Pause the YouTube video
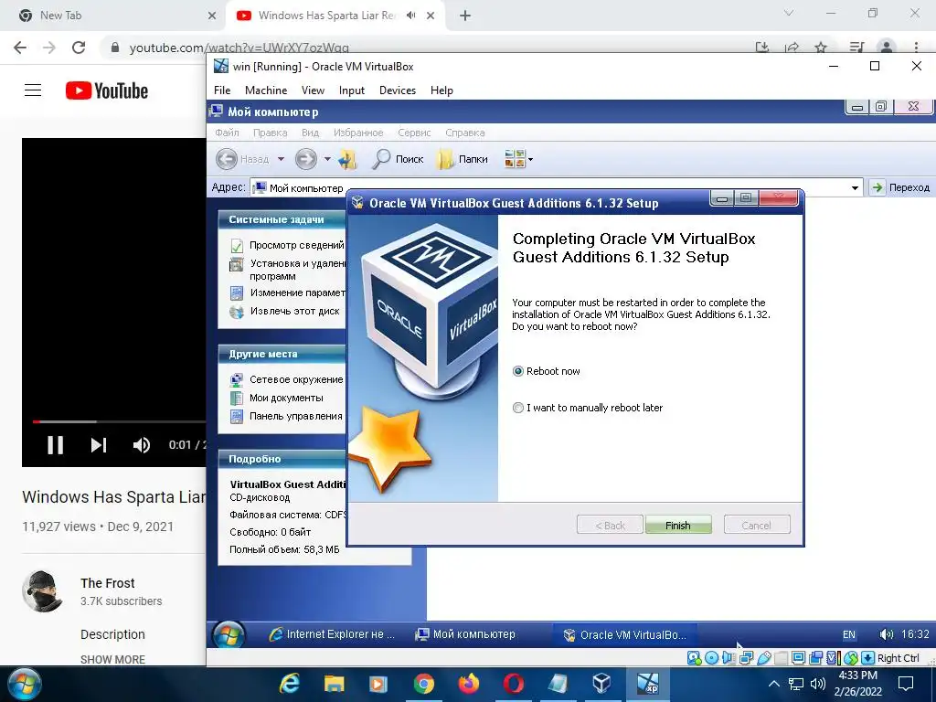 (56, 445)
